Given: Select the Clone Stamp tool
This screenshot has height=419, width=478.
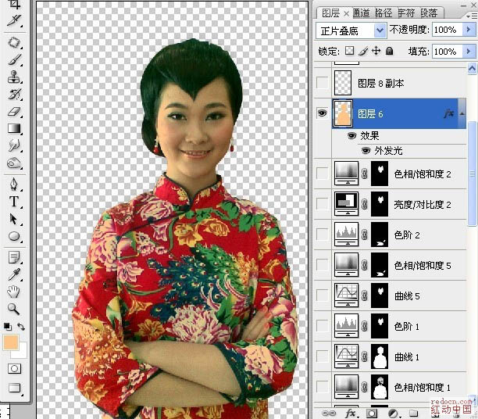Looking at the screenshot, I should 14,77.
